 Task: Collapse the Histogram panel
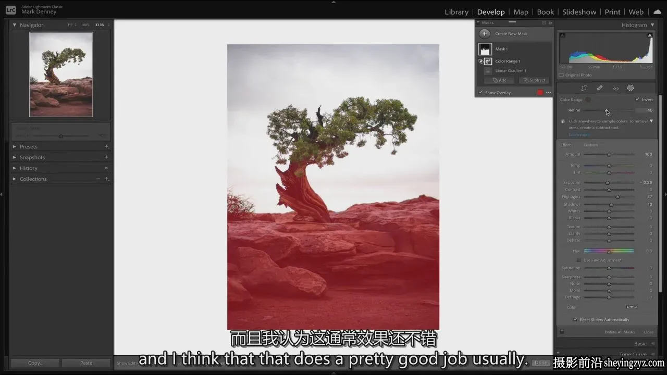pyautogui.click(x=652, y=25)
